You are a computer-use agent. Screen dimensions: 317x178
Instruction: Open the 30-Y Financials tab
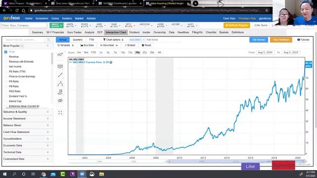pos(55,32)
